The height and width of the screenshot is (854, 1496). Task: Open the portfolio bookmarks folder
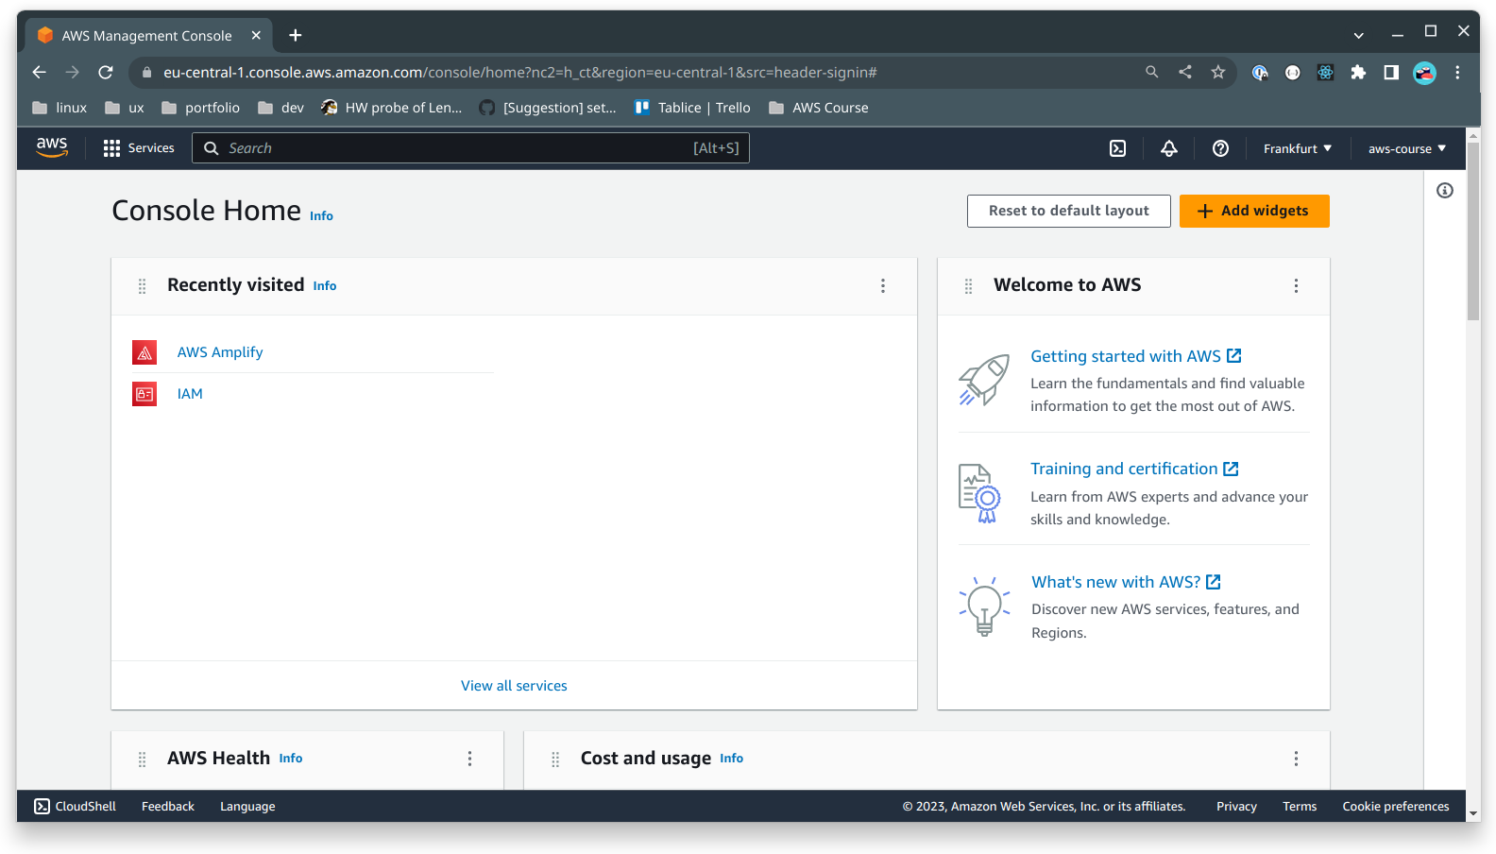(x=200, y=108)
